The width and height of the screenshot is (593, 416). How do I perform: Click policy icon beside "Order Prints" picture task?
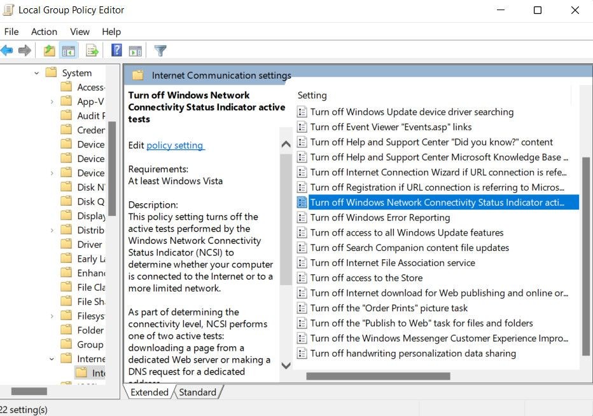click(x=302, y=308)
